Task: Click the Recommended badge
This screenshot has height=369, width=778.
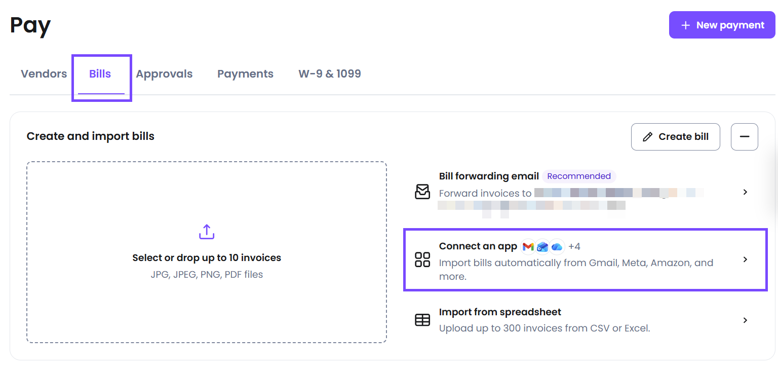Action: tap(579, 176)
